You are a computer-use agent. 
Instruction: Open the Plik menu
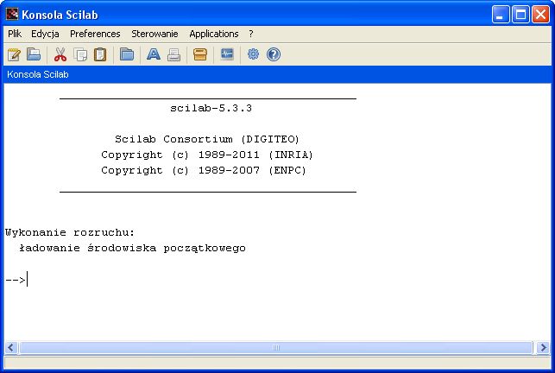(x=15, y=34)
